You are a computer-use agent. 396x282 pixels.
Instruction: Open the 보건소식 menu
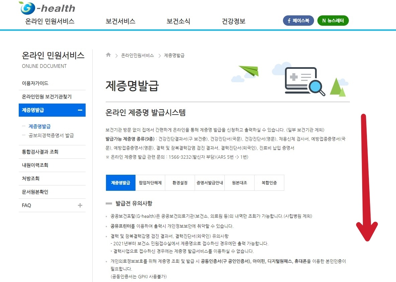coord(178,21)
